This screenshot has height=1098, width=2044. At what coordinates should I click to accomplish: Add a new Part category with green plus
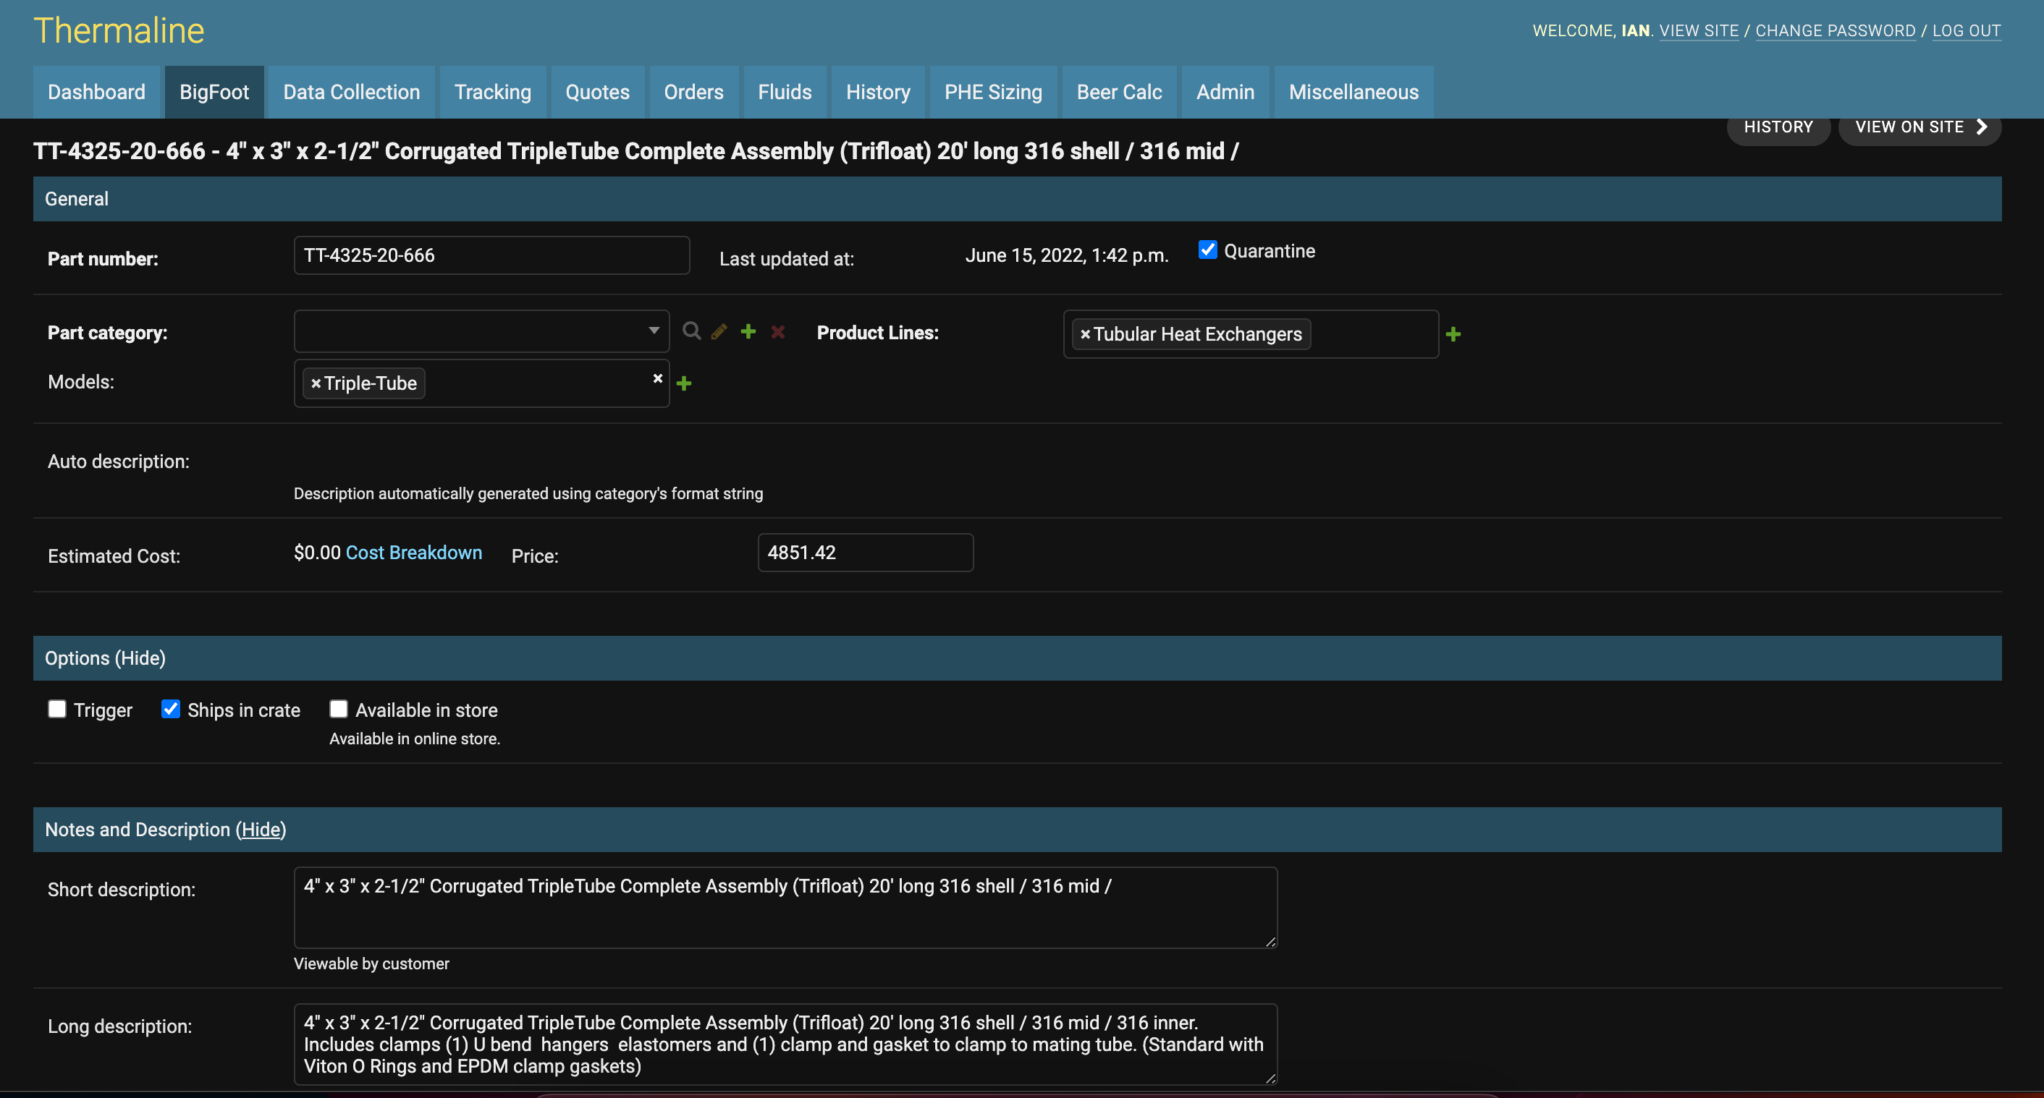(x=748, y=331)
